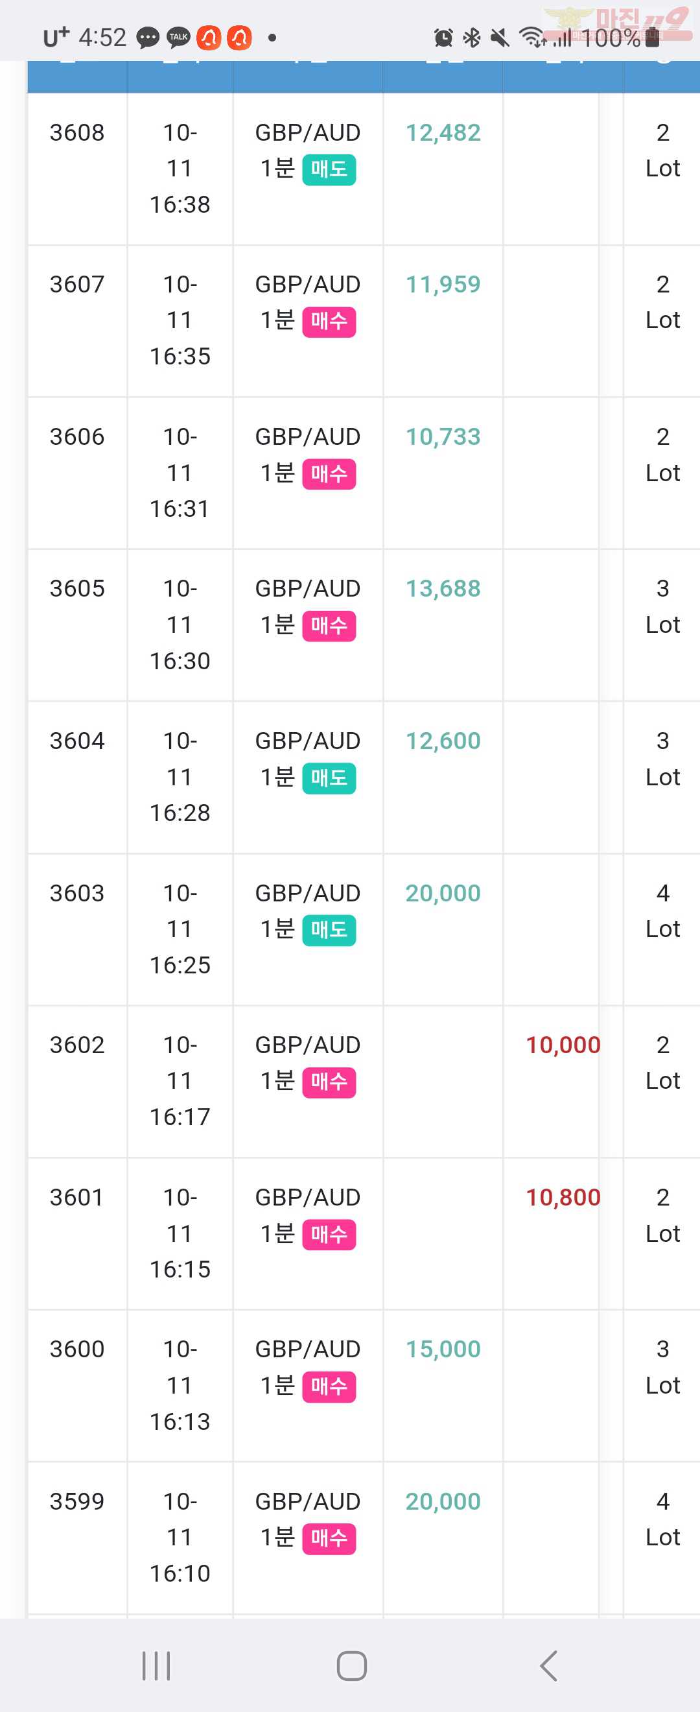Tap the red 10,800 loss amount

click(563, 1198)
